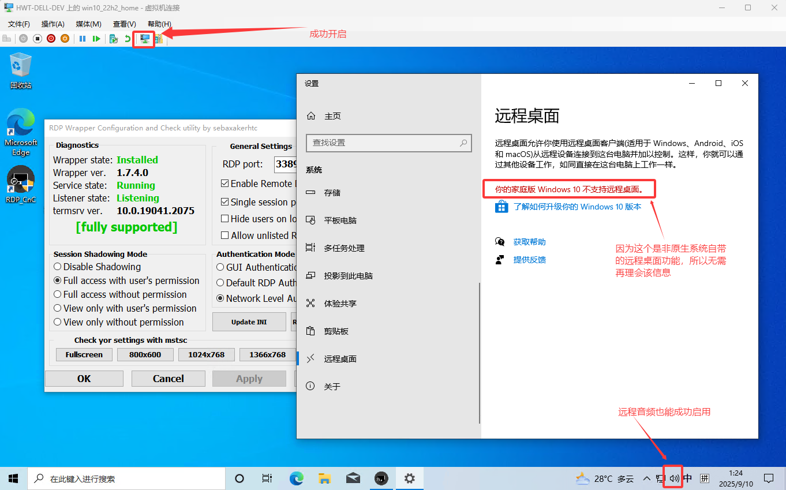The height and width of the screenshot is (490, 786).
Task: Open the 帮助(H) menu
Action: tap(159, 24)
